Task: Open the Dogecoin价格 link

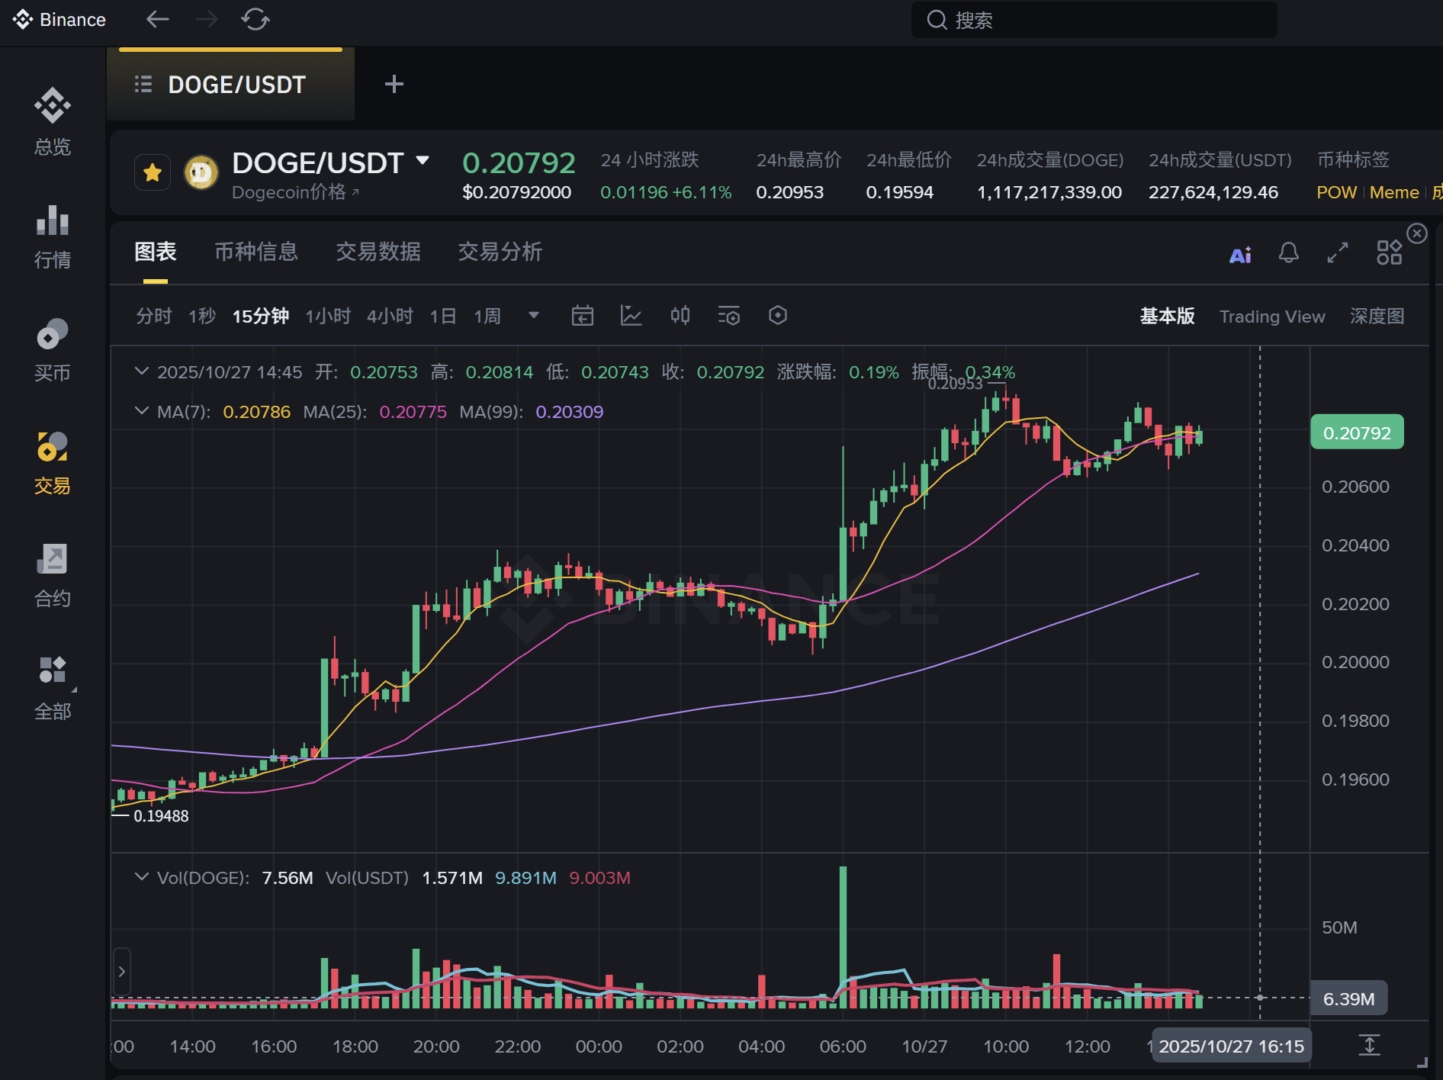Action: click(x=296, y=192)
